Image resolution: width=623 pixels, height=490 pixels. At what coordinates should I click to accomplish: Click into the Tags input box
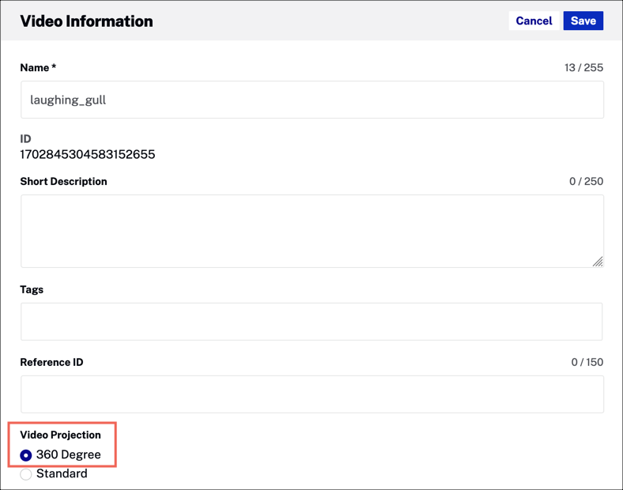pos(311,322)
